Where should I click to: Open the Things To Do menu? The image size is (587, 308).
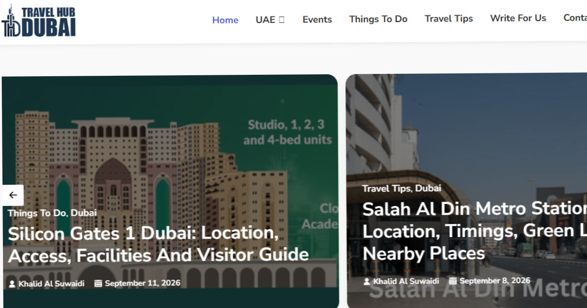[378, 19]
